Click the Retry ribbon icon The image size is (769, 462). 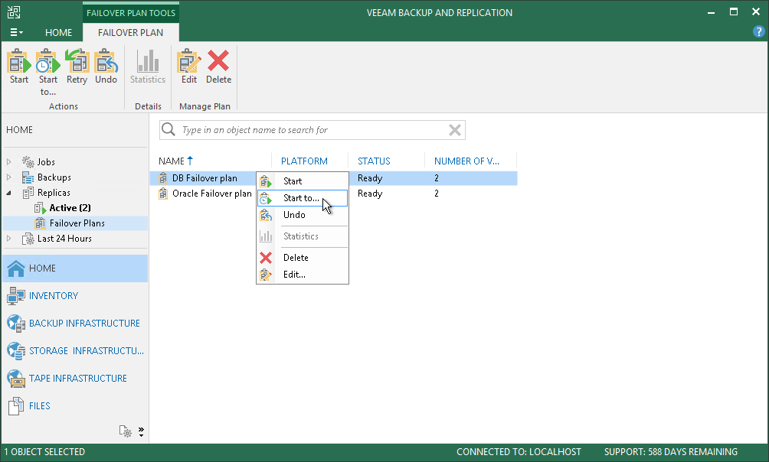(x=77, y=61)
